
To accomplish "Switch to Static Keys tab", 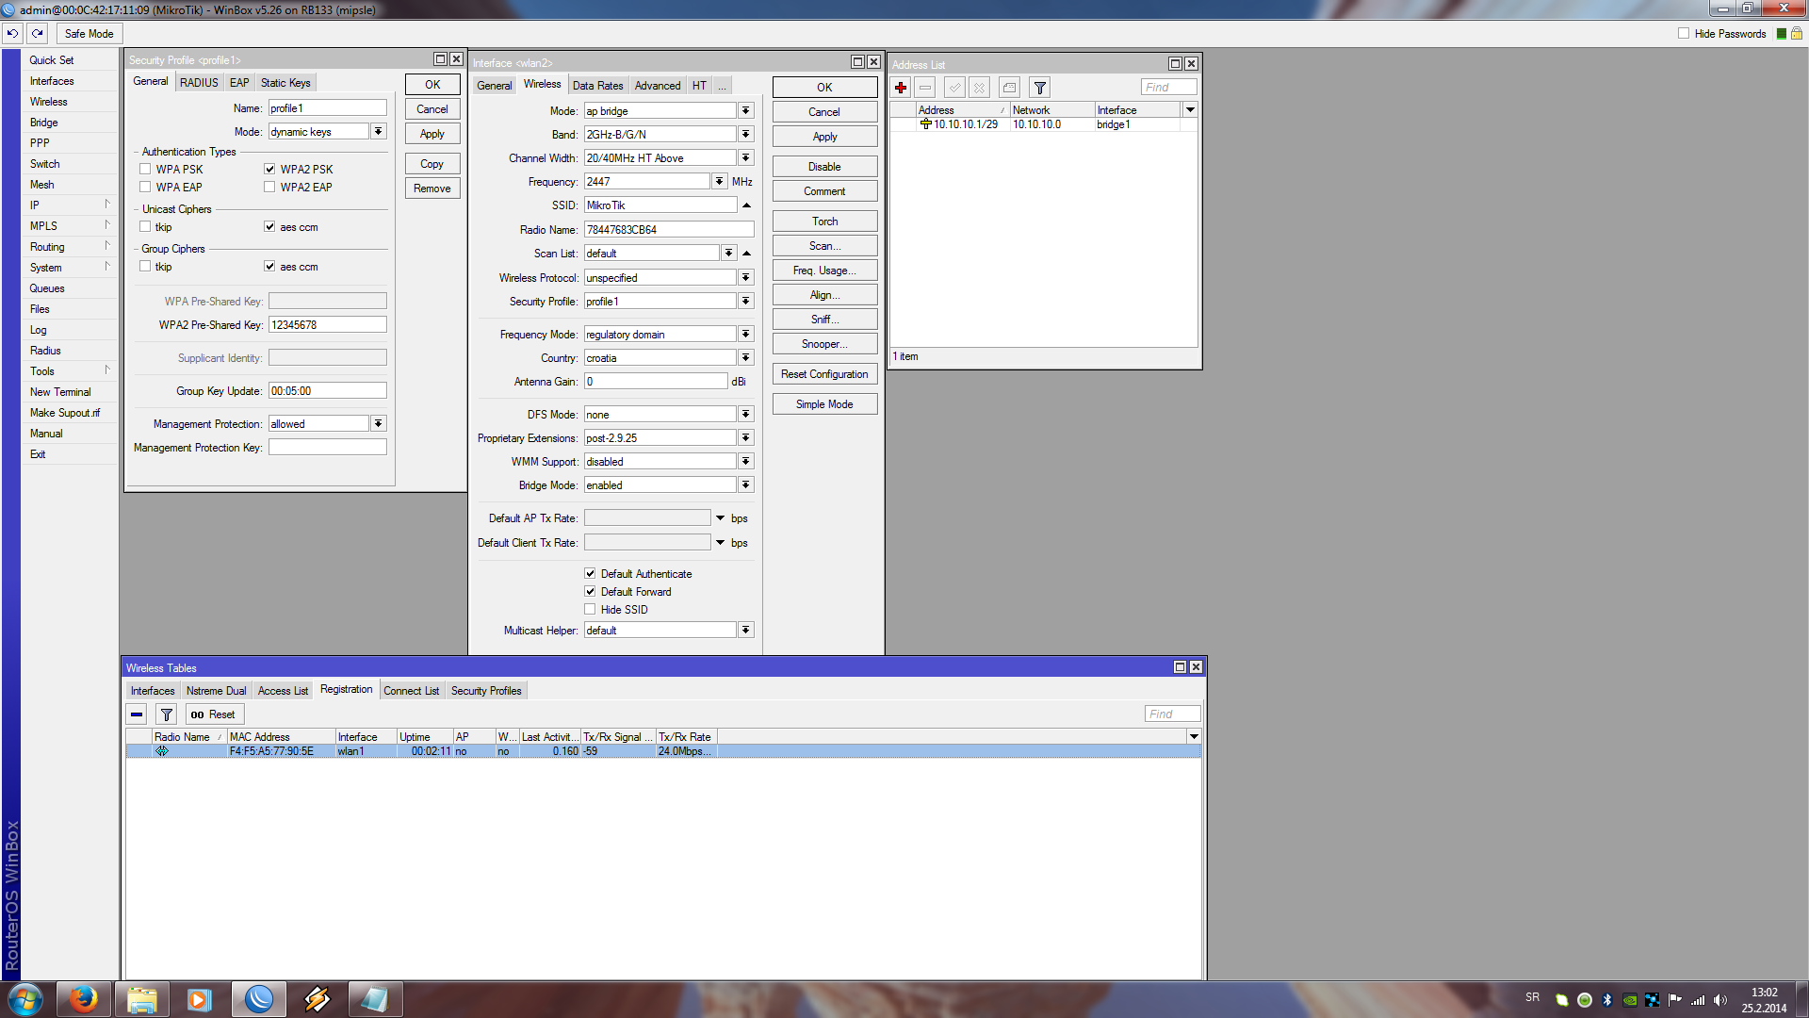I will [x=285, y=83].
